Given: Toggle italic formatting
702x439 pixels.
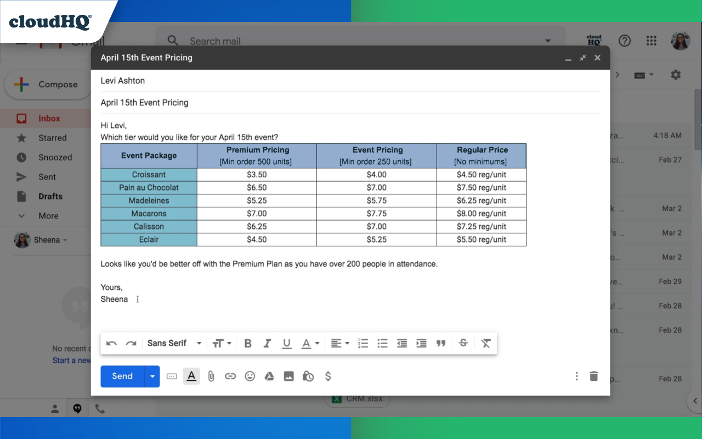Looking at the screenshot, I should pyautogui.click(x=267, y=343).
